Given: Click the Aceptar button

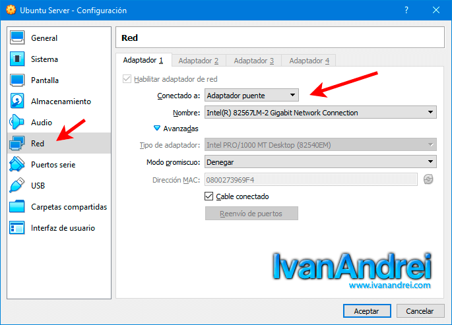Looking at the screenshot, I should (367, 311).
